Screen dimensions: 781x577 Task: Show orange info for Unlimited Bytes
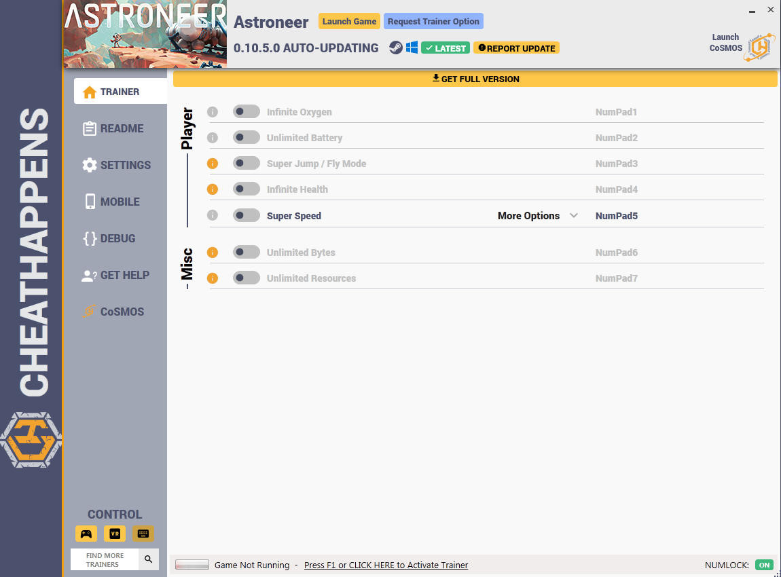212,253
